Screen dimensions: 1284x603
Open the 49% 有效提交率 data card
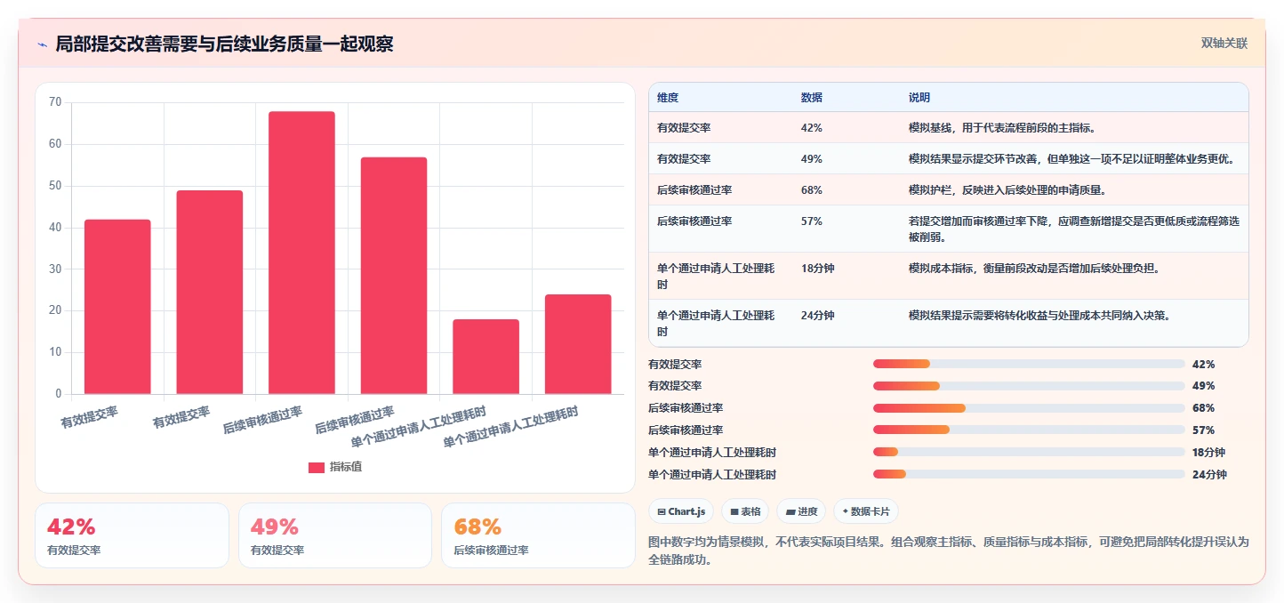[335, 535]
